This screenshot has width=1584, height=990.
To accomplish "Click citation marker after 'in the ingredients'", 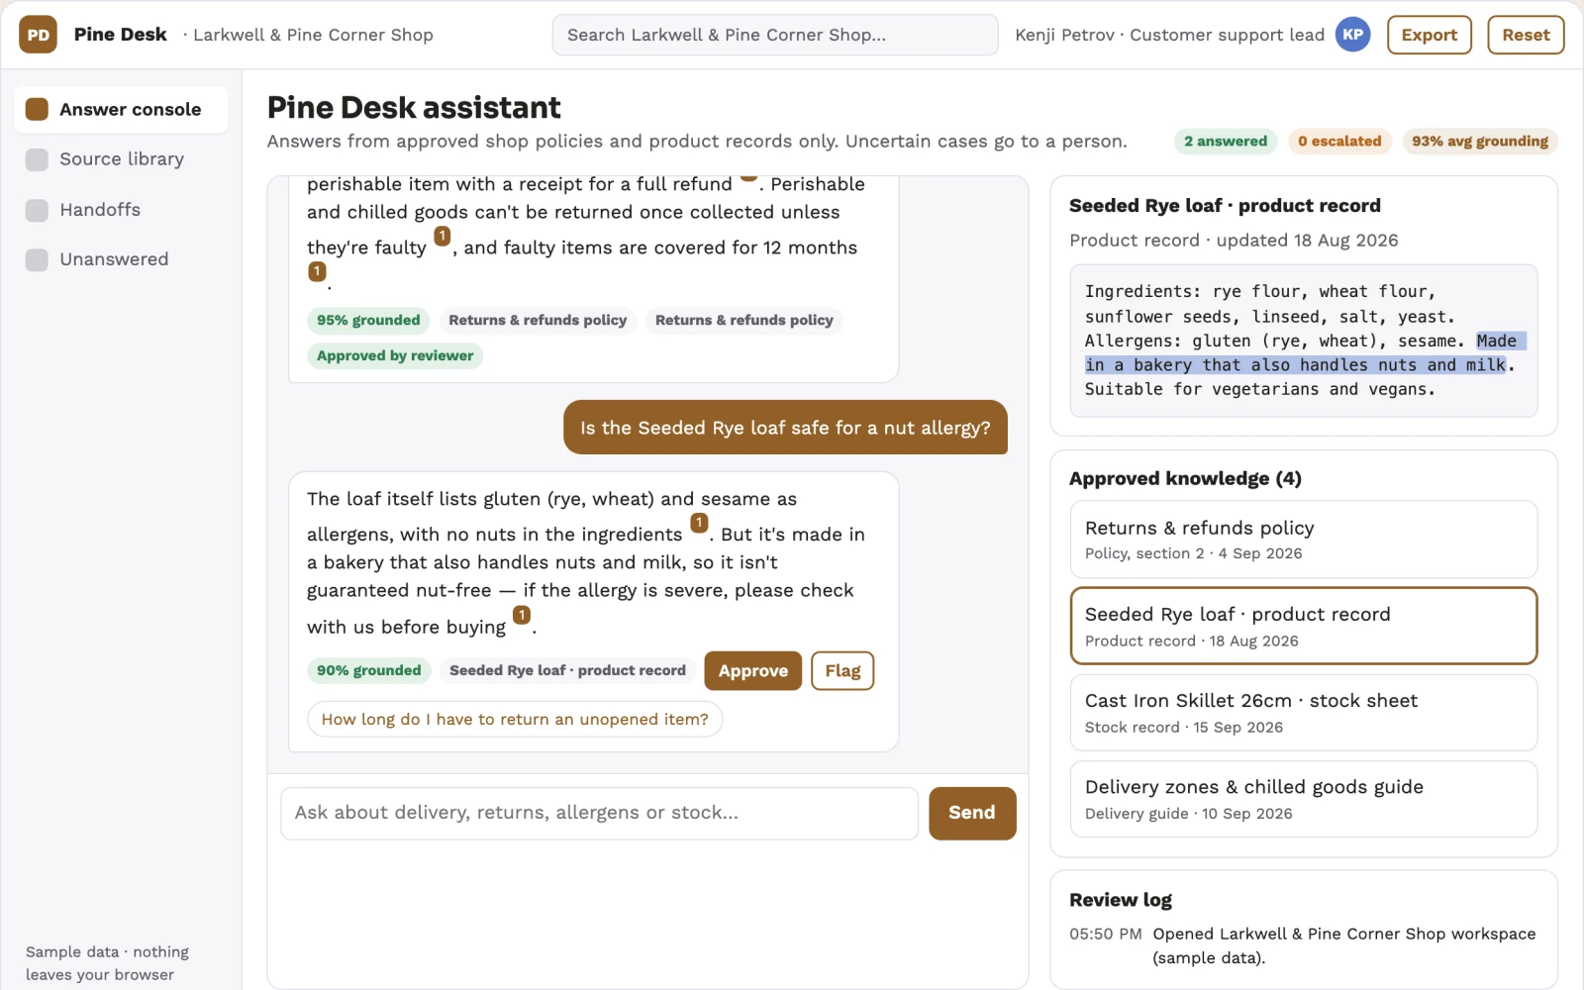I will pos(699,523).
